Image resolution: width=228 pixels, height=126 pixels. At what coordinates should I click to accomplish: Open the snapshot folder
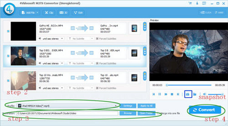(x=195, y=94)
